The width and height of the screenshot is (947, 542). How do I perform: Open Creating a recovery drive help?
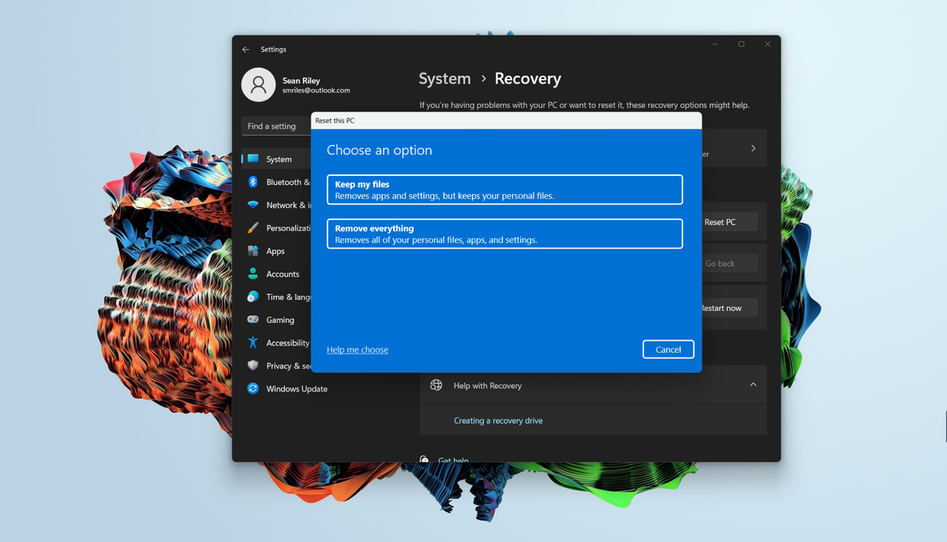coord(498,421)
